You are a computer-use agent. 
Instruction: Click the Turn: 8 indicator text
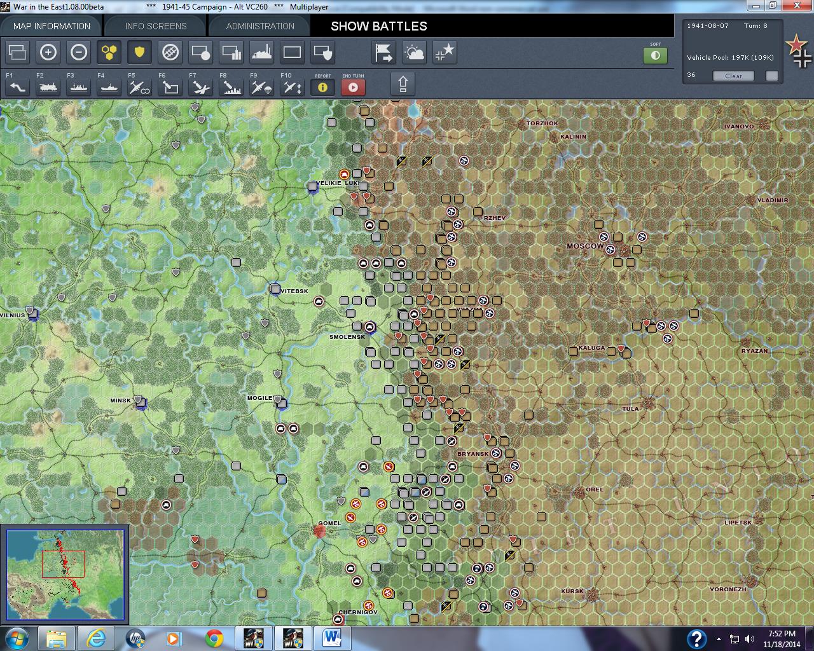(x=756, y=26)
